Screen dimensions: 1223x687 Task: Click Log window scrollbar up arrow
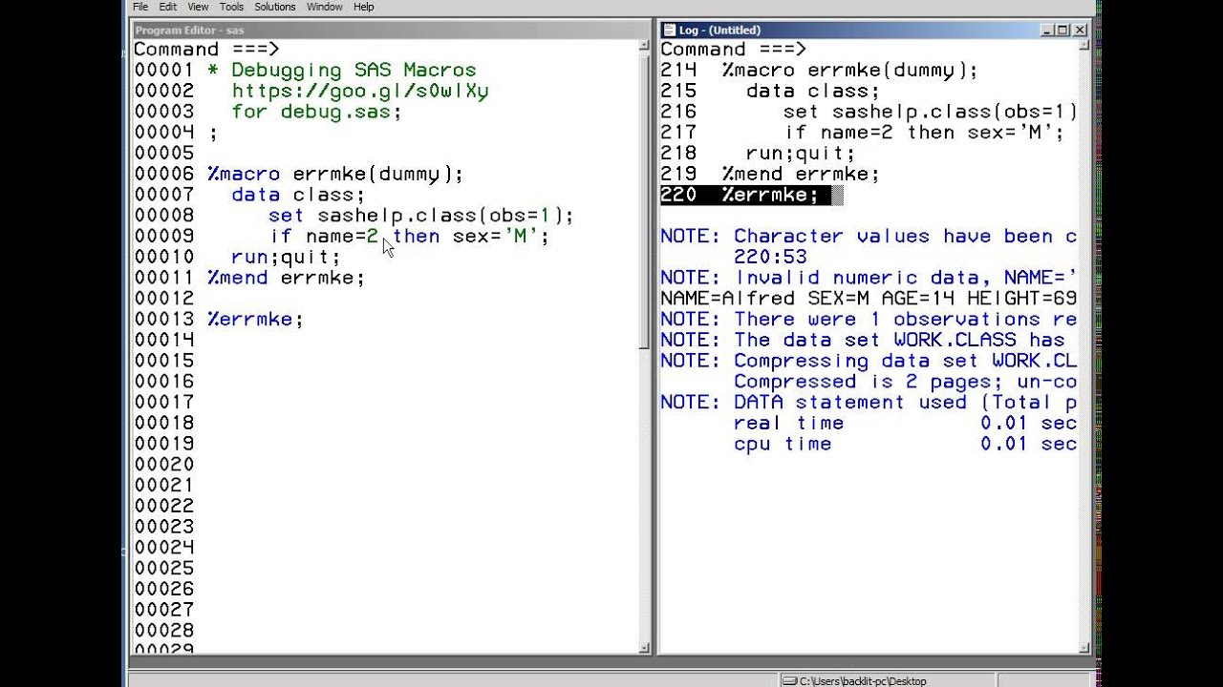pos(1084,46)
